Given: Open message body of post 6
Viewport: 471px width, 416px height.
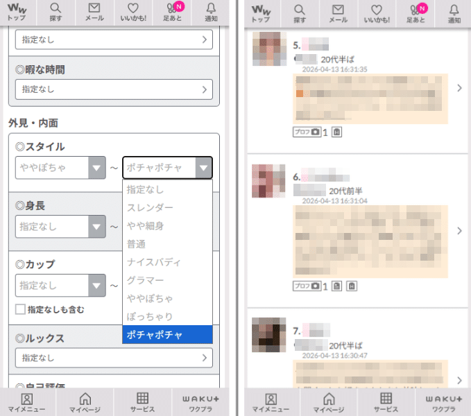Looking at the screenshot, I should pos(370,241).
